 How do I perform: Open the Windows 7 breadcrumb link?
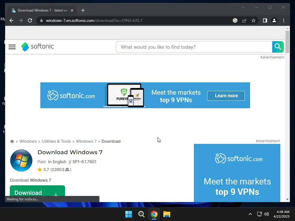(x=86, y=141)
